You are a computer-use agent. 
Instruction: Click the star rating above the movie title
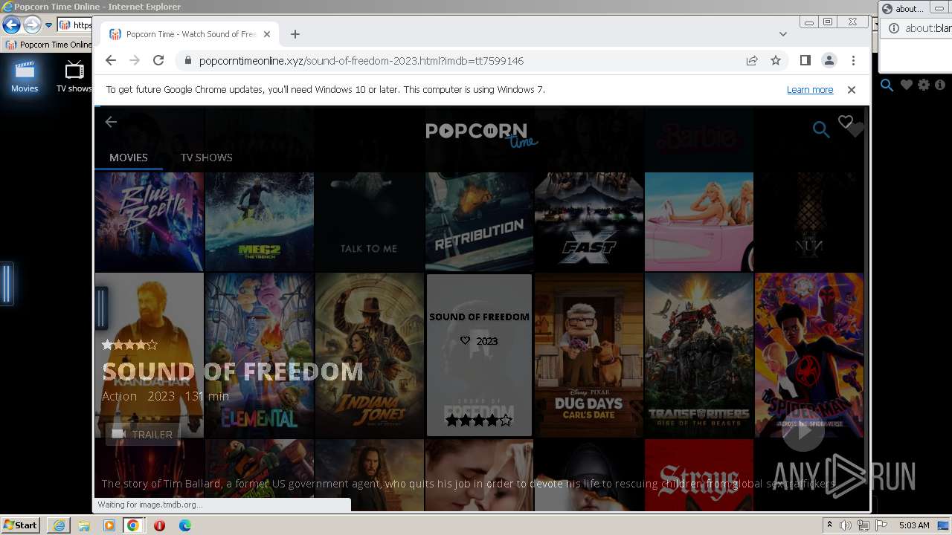pyautogui.click(x=129, y=345)
